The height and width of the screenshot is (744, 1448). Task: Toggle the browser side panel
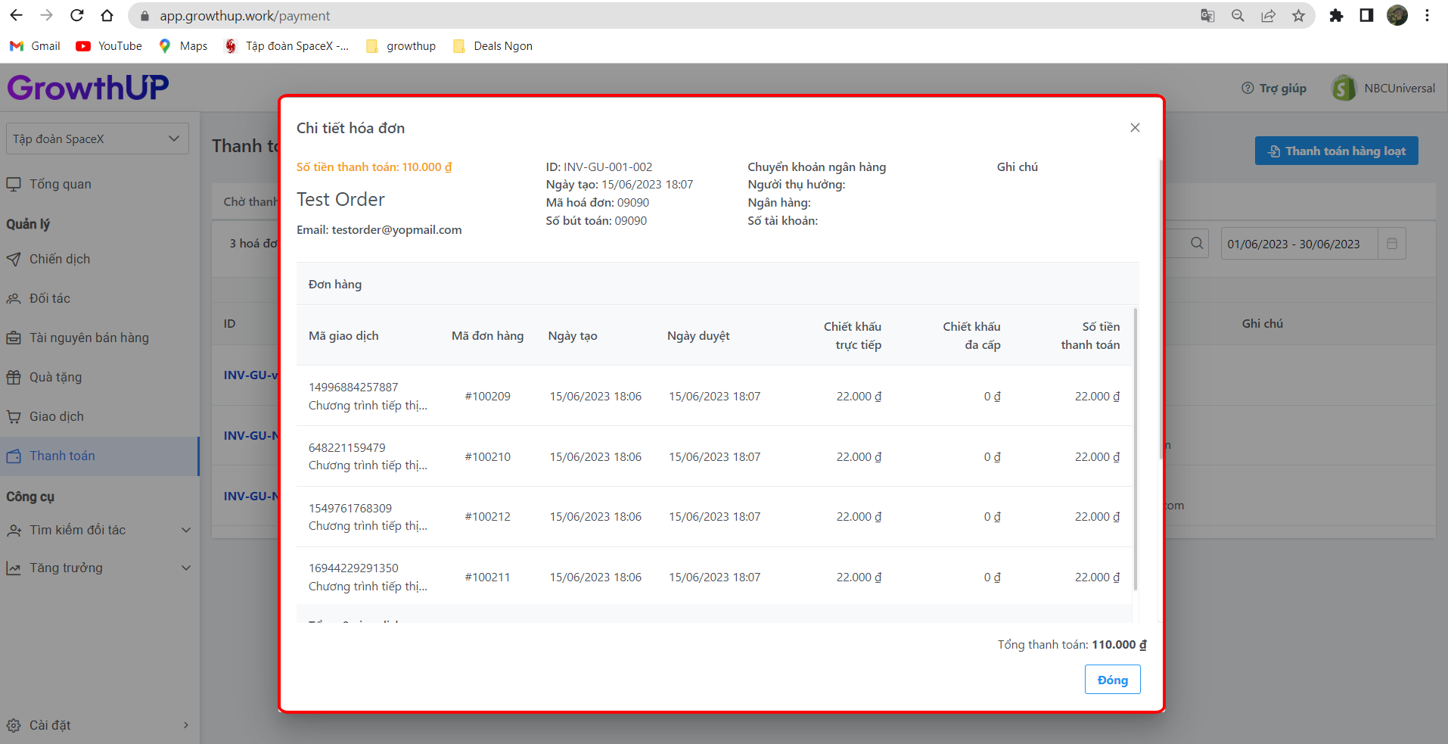coord(1366,16)
